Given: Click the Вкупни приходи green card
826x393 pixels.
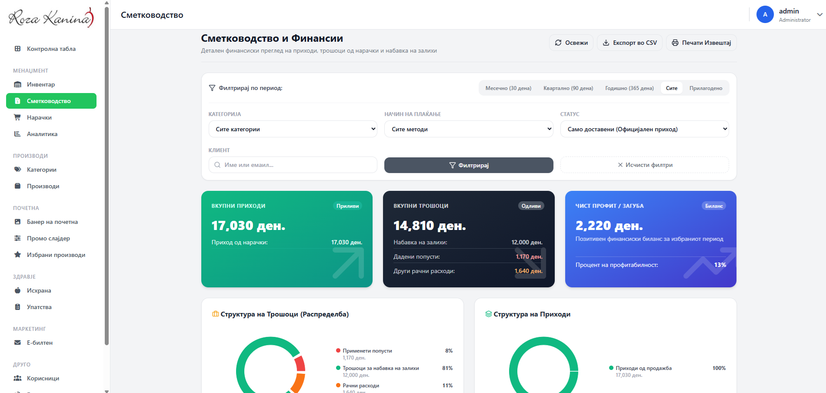Looking at the screenshot, I should pyautogui.click(x=287, y=239).
